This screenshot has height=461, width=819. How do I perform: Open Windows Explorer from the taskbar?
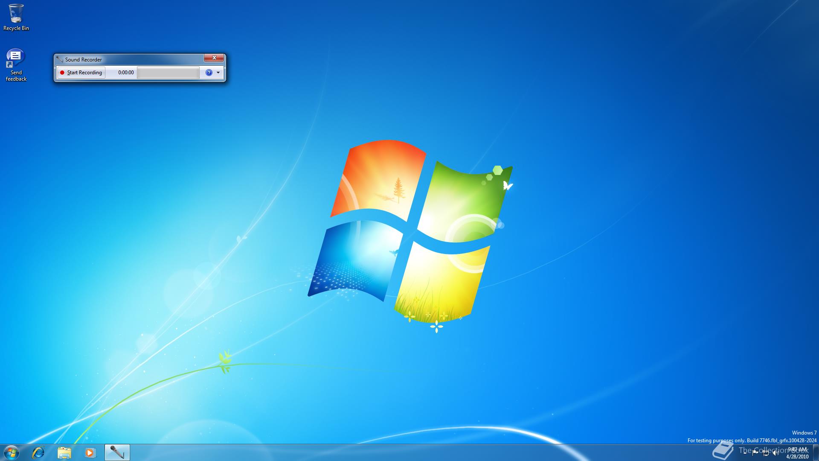(64, 452)
